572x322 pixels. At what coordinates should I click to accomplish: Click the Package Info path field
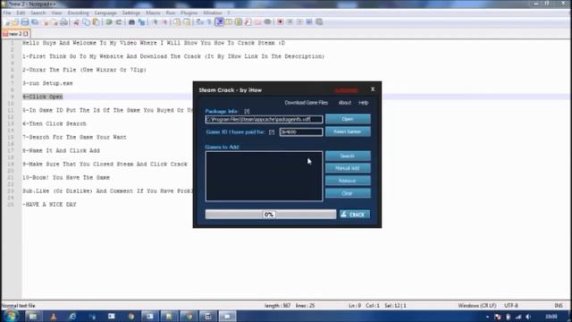tap(264, 119)
